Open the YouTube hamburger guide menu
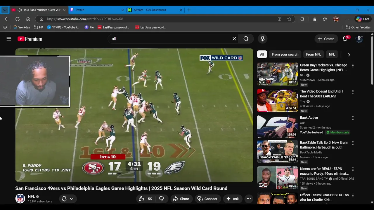374x210 pixels. [x=9, y=39]
